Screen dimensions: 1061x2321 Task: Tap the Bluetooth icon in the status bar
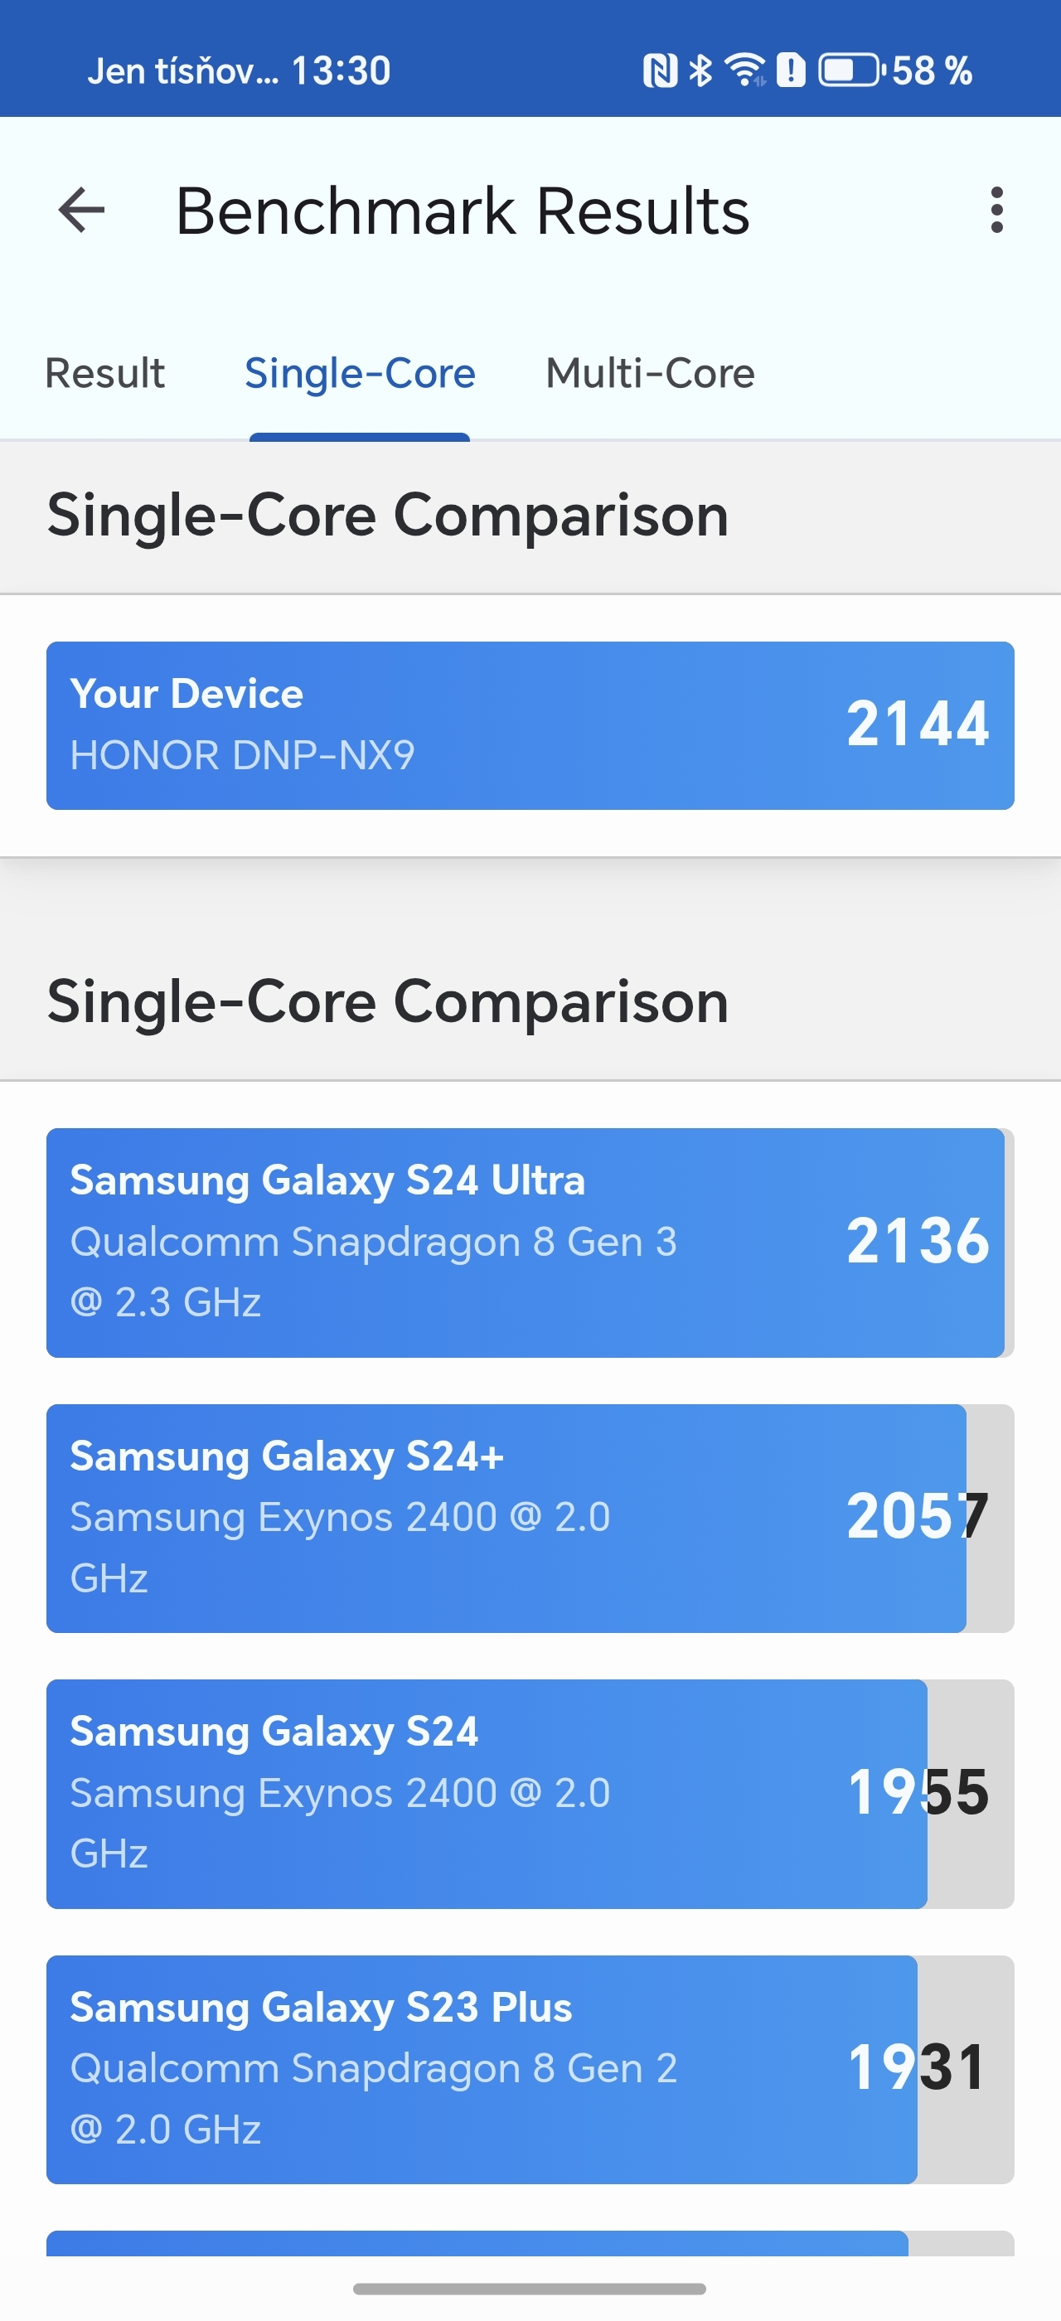point(701,70)
